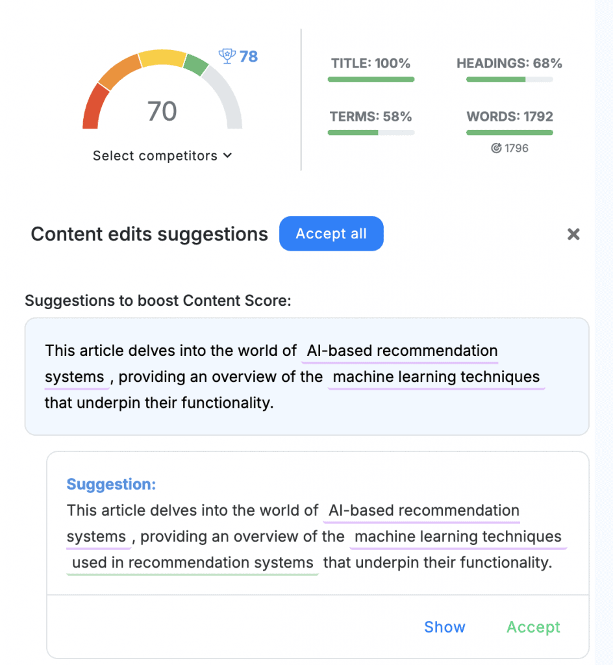
Task: Click the TITLE: 100% progress bar
Action: (x=371, y=79)
